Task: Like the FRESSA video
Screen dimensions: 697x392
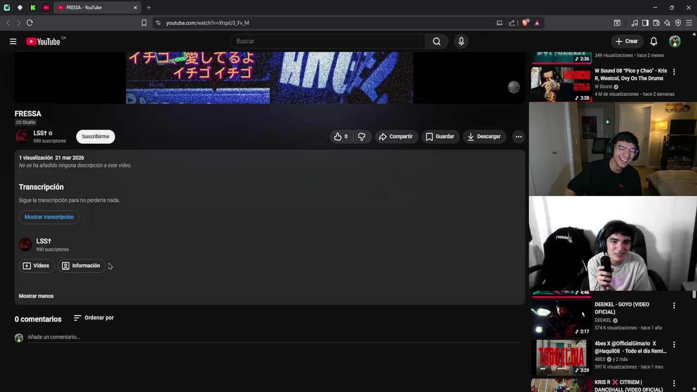Action: (341, 137)
